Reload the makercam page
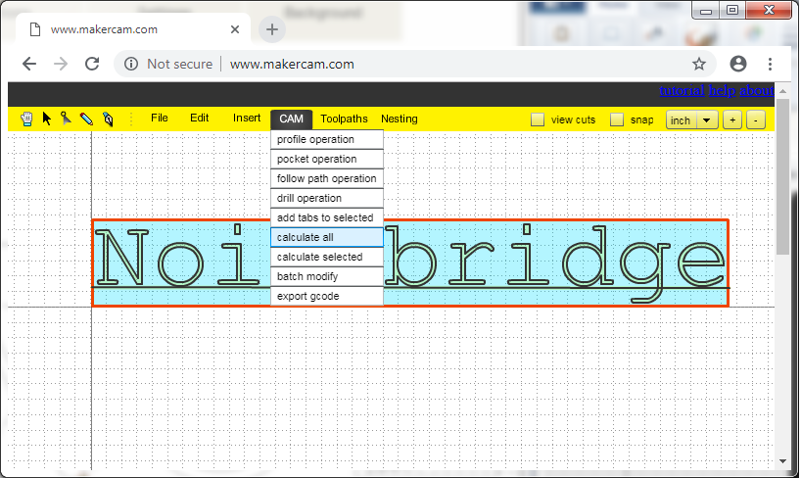Image resolution: width=801 pixels, height=478 pixels. [x=92, y=64]
